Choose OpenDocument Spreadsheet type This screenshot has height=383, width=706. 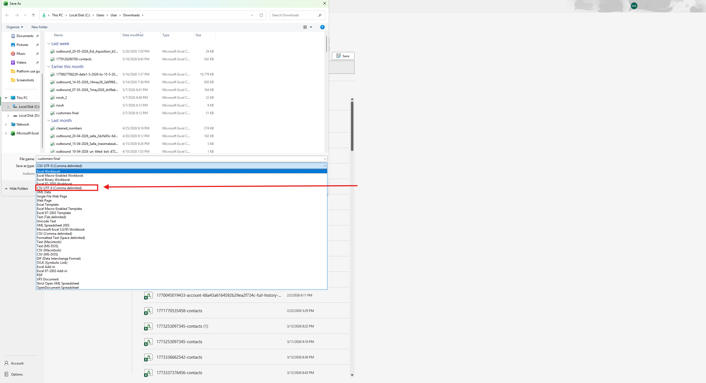pyautogui.click(x=181, y=288)
